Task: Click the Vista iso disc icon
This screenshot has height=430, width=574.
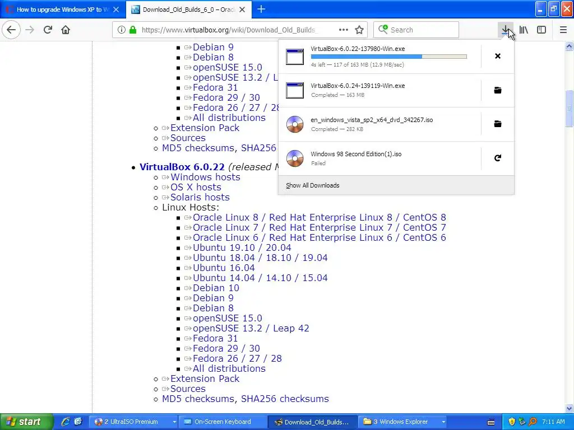Action: 295,124
